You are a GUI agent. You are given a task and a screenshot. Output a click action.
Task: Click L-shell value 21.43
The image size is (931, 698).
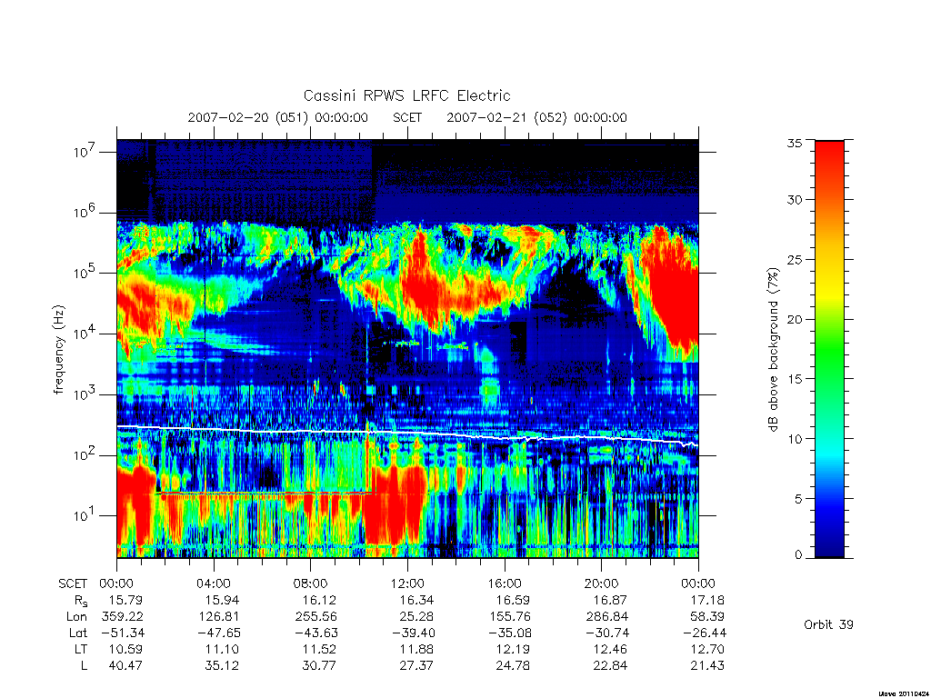[x=707, y=666]
